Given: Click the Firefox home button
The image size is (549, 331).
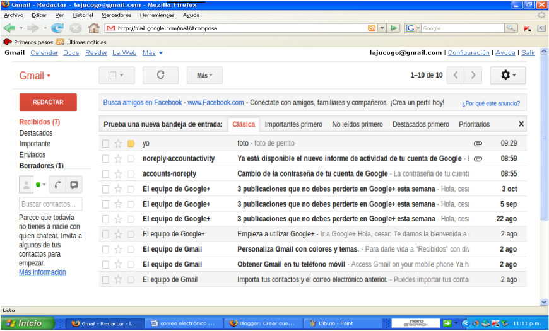Looking at the screenshot, I should (93, 28).
